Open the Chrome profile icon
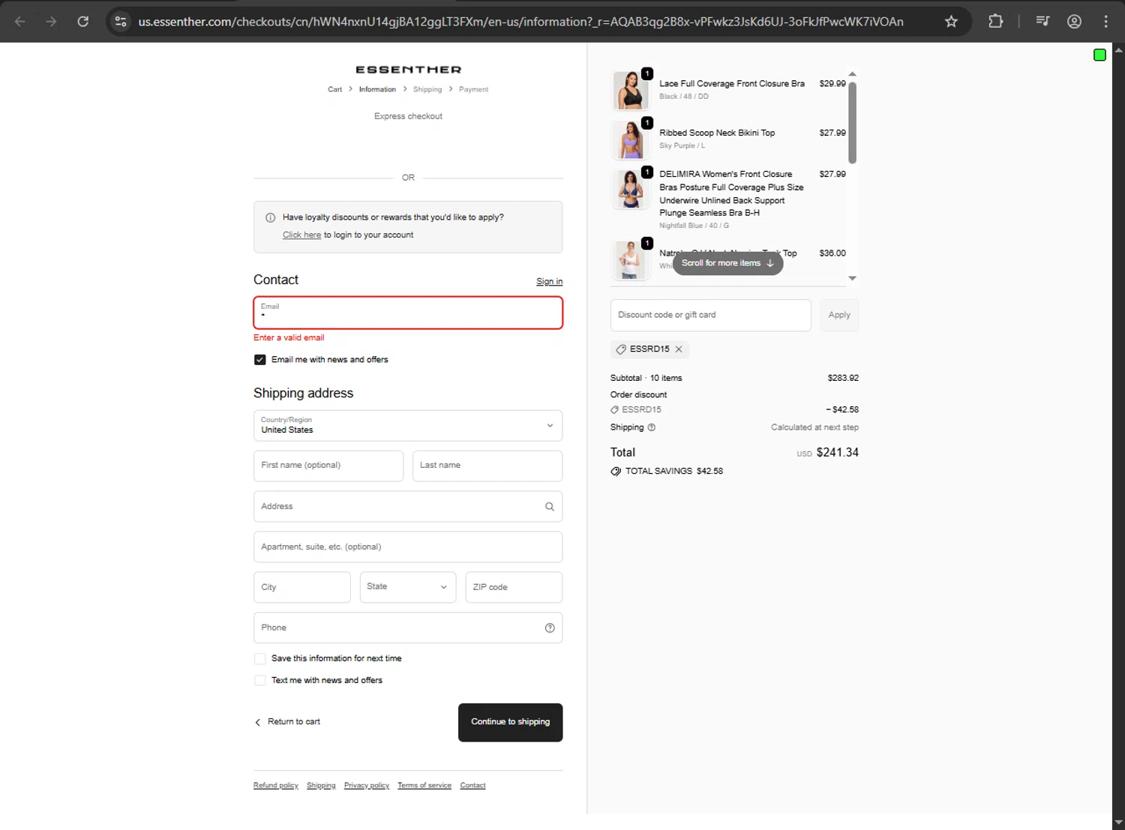This screenshot has height=830, width=1125. click(1074, 22)
